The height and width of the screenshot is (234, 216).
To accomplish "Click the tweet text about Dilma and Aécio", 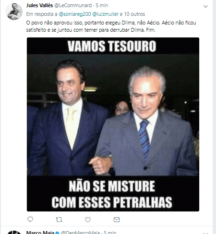I will point(111,26).
